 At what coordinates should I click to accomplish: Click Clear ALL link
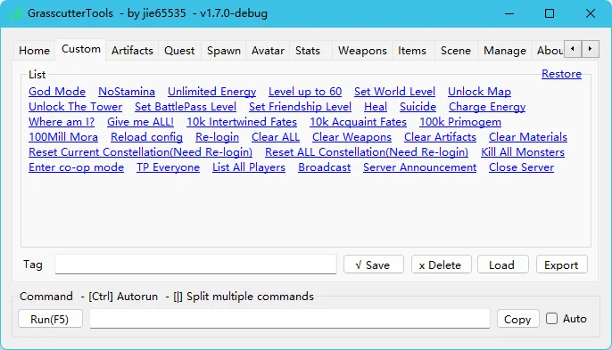(276, 137)
